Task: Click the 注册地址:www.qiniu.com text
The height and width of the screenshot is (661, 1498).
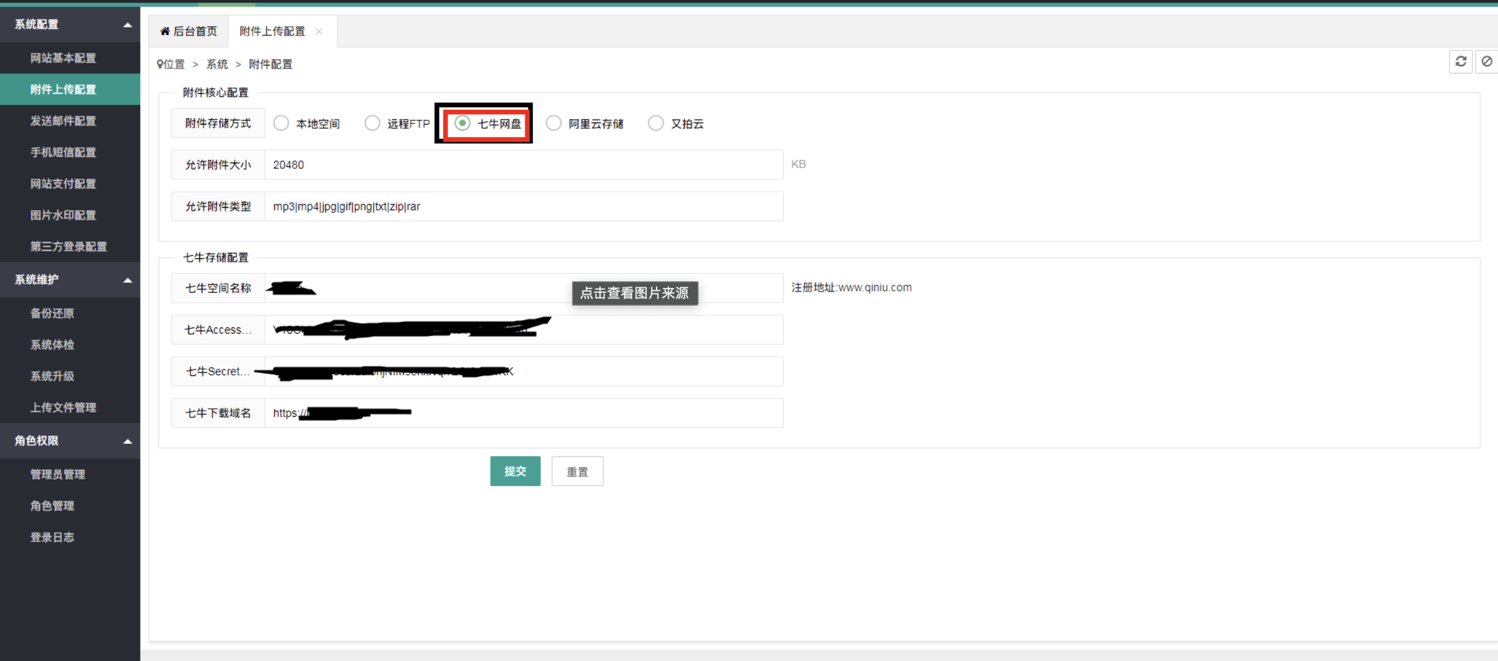Action: click(x=851, y=287)
